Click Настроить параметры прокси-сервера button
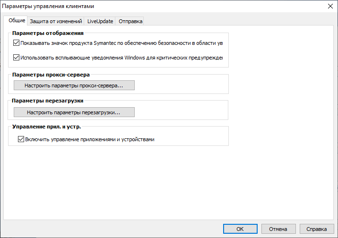This screenshot has height=238, width=338. coord(74,85)
